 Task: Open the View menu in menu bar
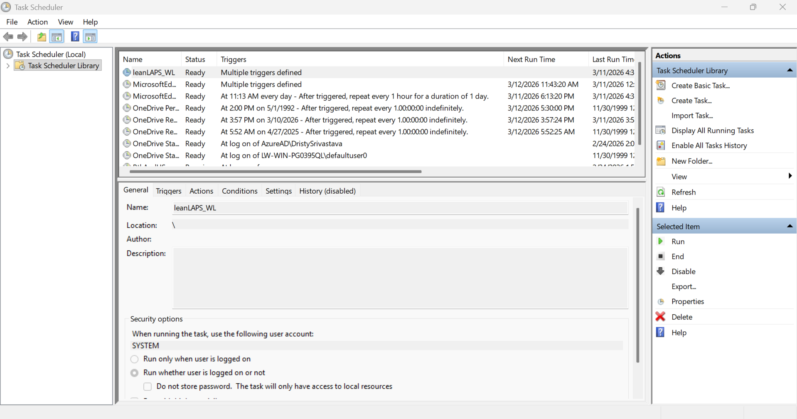click(66, 22)
